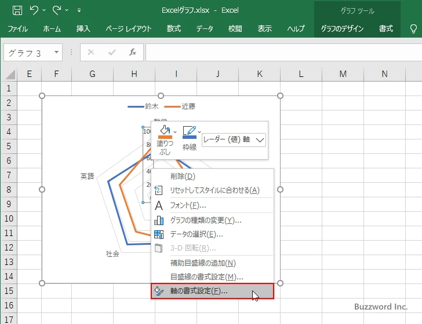This screenshot has width=422, height=324.
Task: Select column header G
Action: pos(92,74)
